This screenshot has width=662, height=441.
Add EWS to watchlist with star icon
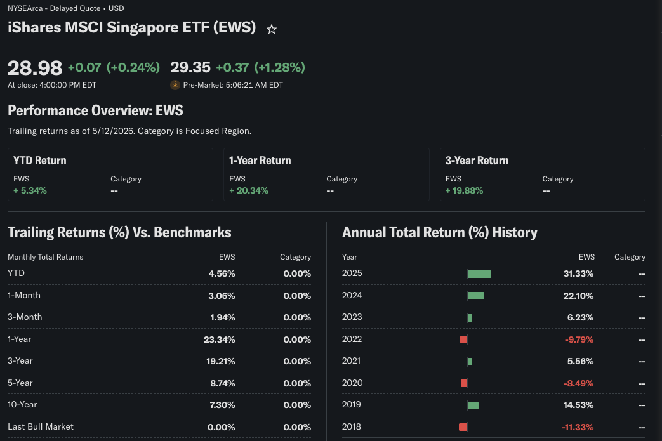point(272,29)
